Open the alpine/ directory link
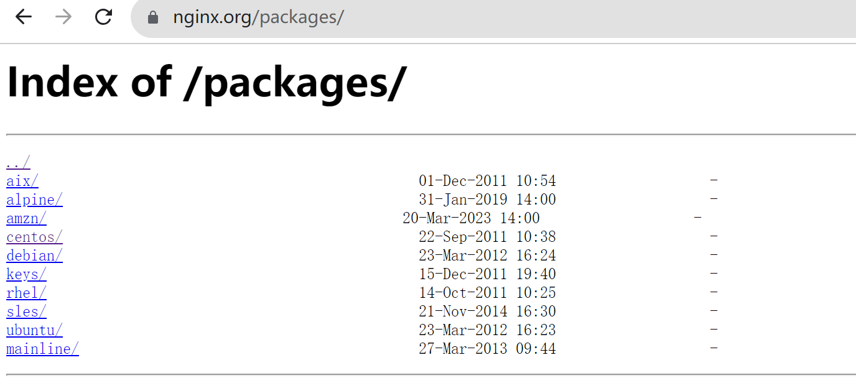Screen dimensions: 856x383 34,200
